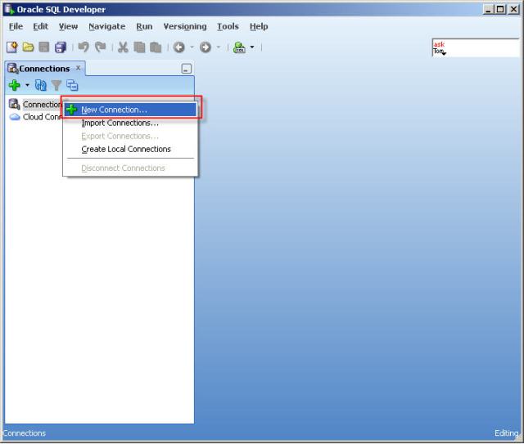The image size is (524, 444).
Task: Select Create Local Connections entry
Action: coord(130,149)
